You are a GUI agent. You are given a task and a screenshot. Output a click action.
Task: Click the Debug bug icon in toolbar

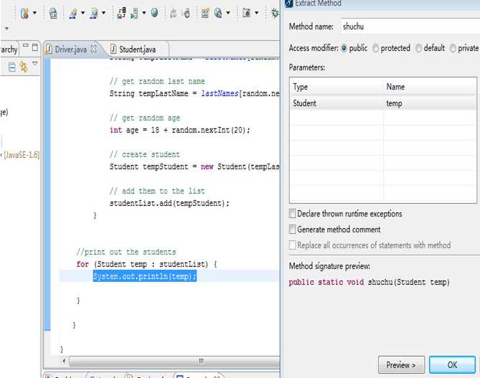(274, 13)
